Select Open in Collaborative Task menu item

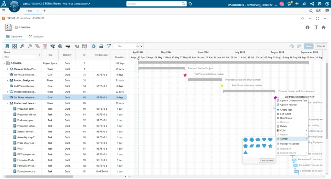click(x=292, y=101)
